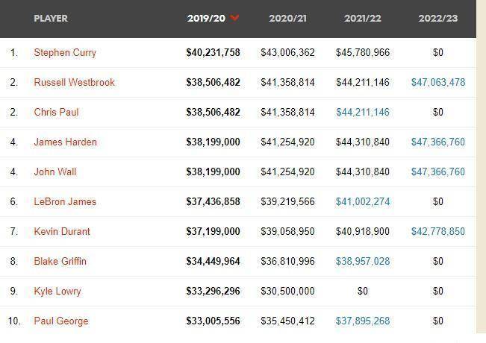Click LeBron's $41,002,274 option salary

coord(363,201)
